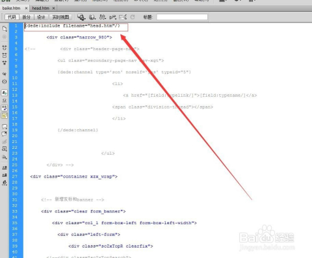312x258 pixels.
Task: Click the Check Browser Compatibility icon
Action: point(123,17)
